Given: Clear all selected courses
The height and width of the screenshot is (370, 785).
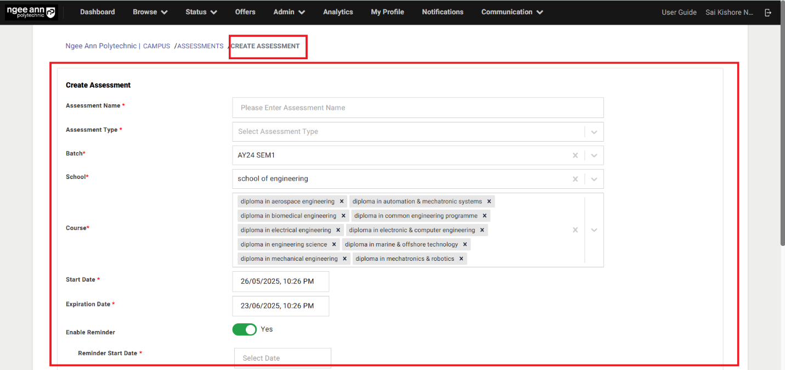Looking at the screenshot, I should 575,230.
